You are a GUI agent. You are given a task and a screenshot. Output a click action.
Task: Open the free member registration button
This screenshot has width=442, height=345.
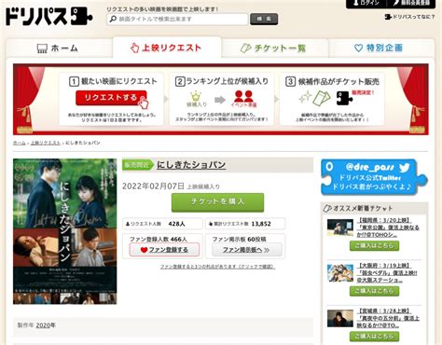(411, 3)
